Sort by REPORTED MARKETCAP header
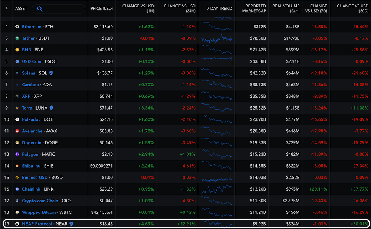This screenshot has width=371, height=229. (x=254, y=9)
